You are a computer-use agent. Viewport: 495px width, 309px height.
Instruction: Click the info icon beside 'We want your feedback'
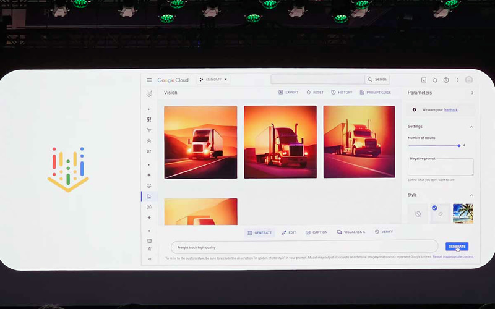[414, 110]
